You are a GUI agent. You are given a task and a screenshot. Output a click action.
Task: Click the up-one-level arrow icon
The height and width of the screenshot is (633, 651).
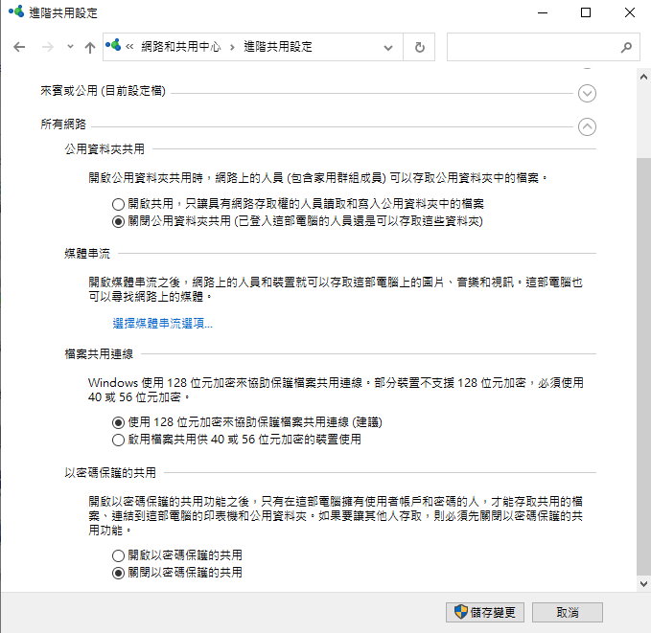point(89,47)
